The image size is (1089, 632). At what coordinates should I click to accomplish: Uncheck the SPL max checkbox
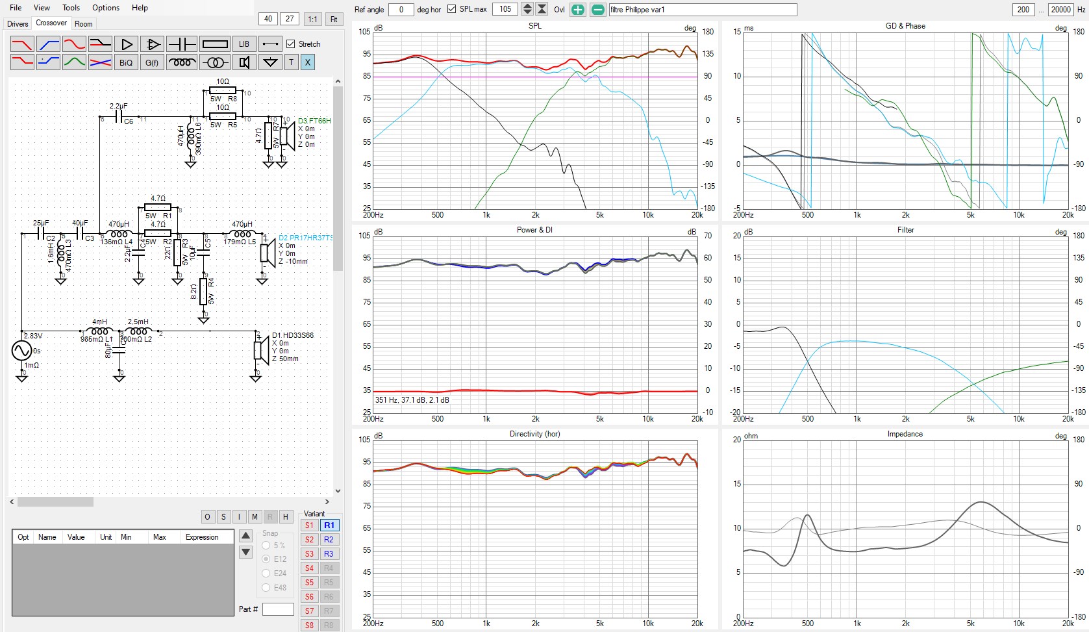452,9
